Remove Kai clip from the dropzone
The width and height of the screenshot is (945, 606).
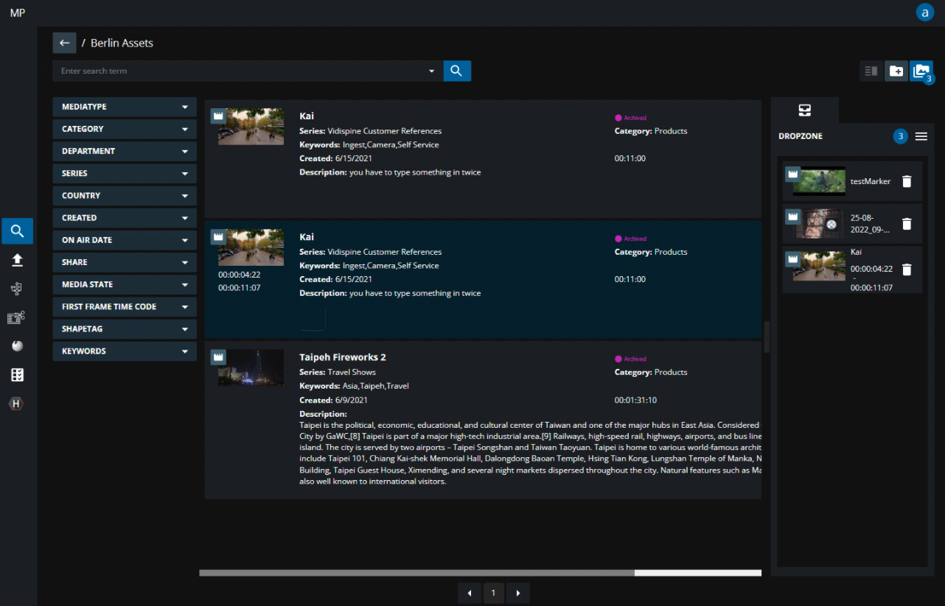point(907,269)
